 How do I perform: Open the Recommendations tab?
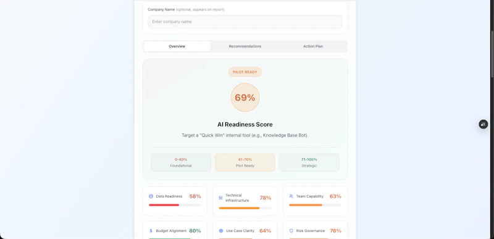tap(245, 46)
